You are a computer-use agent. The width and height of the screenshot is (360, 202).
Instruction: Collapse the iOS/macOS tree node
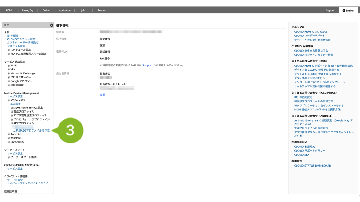click(x=9, y=100)
